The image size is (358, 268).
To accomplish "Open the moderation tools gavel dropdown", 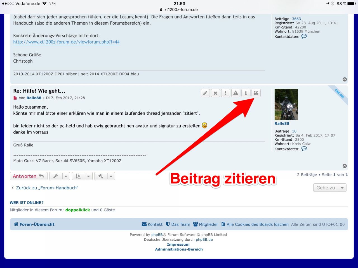I will pyautogui.click(x=105, y=176).
